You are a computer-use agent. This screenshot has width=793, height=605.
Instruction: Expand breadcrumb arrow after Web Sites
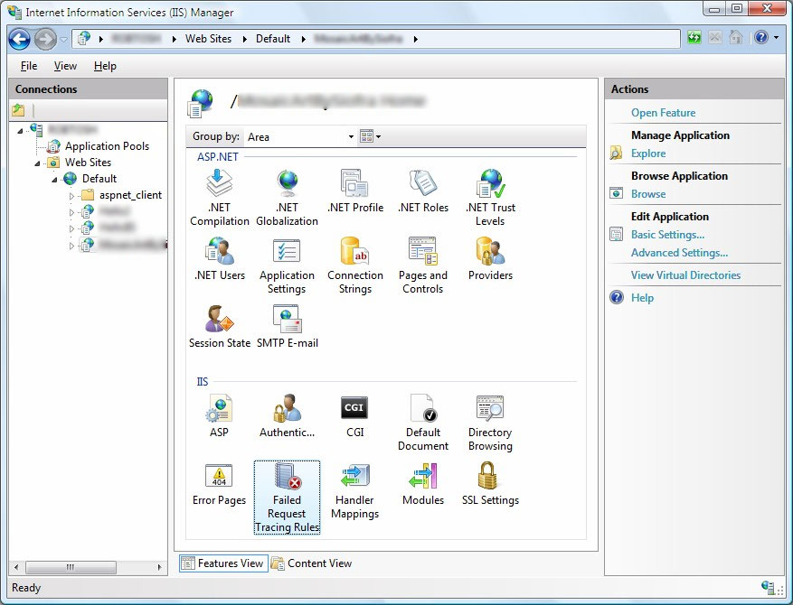tap(245, 39)
